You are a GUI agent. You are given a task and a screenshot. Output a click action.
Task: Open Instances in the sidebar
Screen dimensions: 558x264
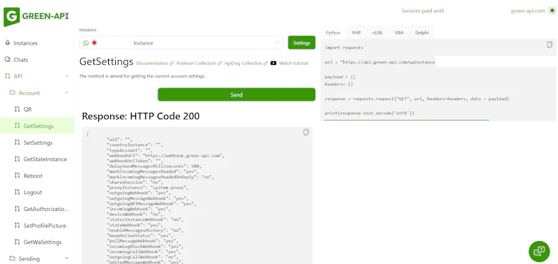click(x=25, y=43)
